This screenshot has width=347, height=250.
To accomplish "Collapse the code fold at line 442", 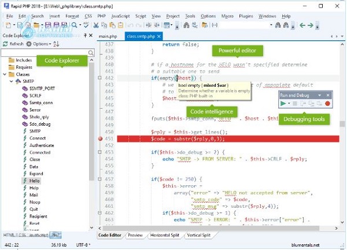I will pos(99,78).
